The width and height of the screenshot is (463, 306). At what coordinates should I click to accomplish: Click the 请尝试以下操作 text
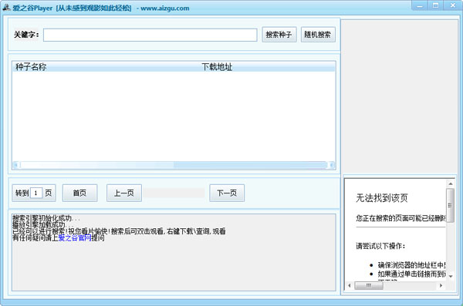tap(380, 246)
